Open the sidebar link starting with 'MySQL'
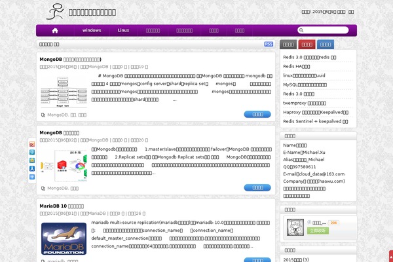This screenshot has height=262, width=393. tap(305, 84)
